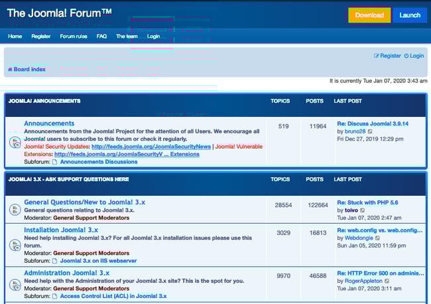Click the Administration Joomla! 3.x forum icon

[15, 284]
